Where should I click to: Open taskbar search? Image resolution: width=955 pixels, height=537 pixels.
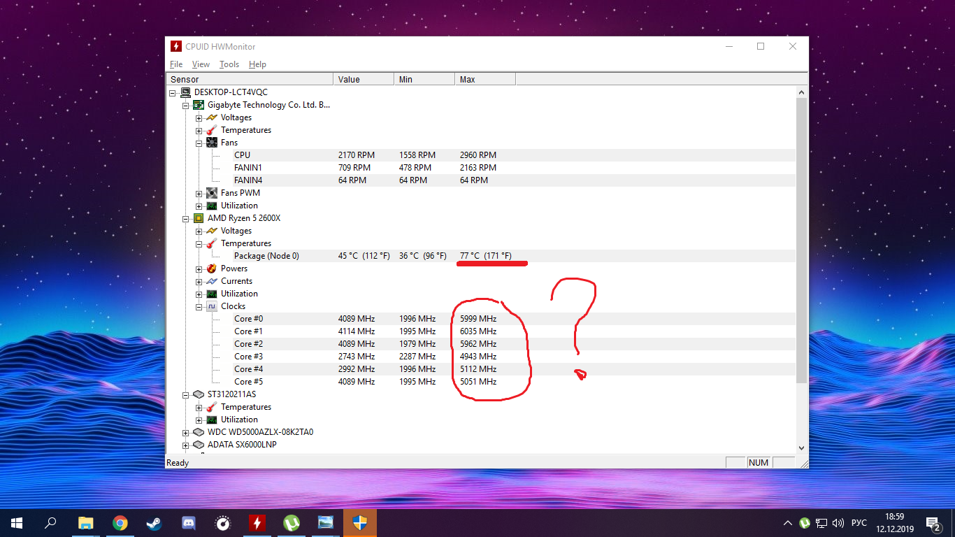pos(50,523)
